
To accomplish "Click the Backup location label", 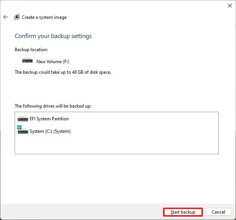I will (31, 50).
